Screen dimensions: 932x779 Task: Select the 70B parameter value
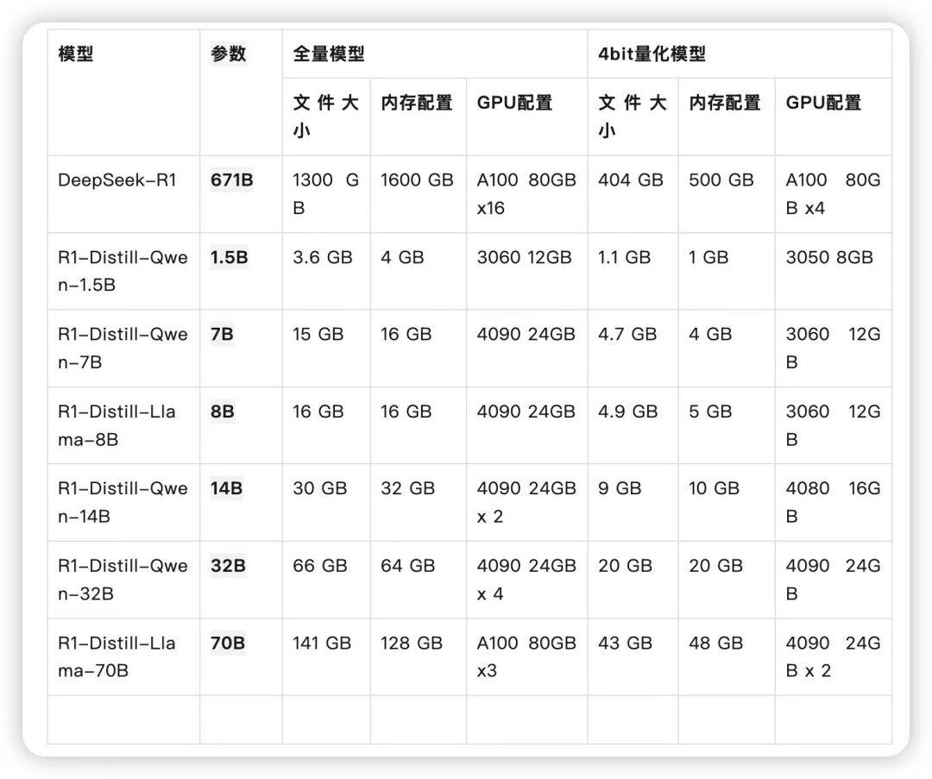pyautogui.click(x=228, y=643)
